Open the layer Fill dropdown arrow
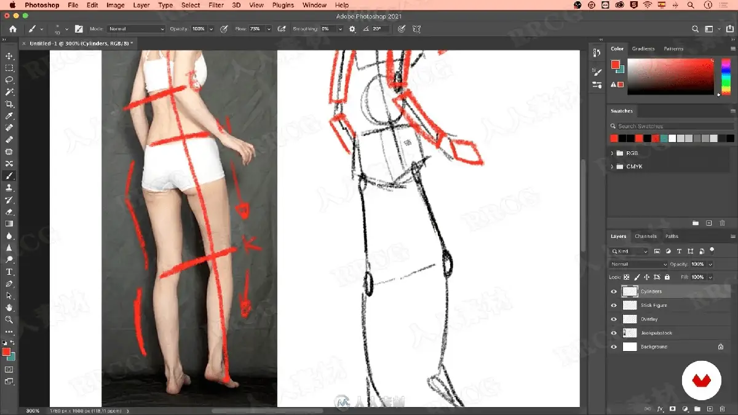This screenshot has width=738, height=415. 710,277
